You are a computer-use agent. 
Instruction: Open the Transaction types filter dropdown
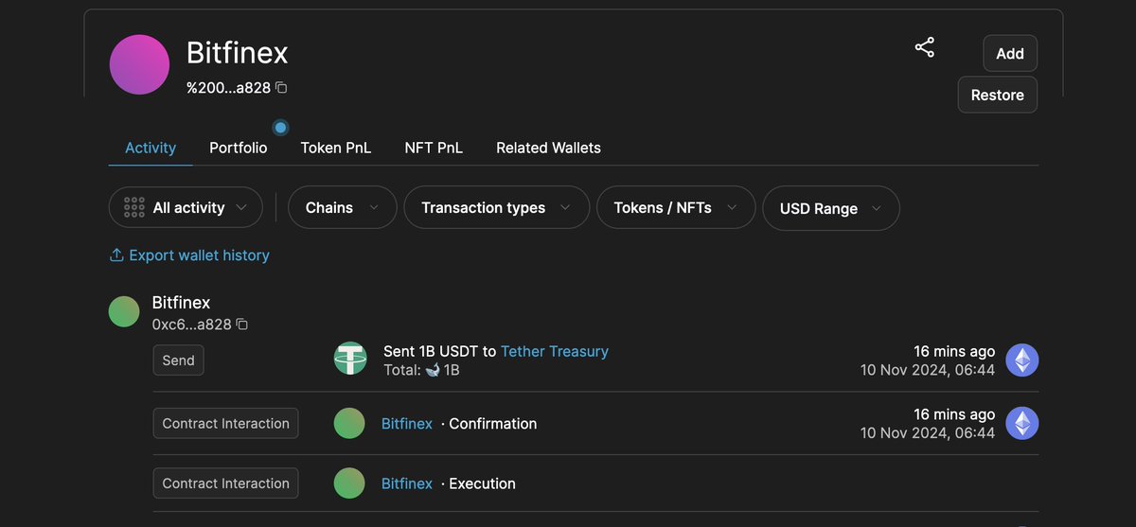point(496,207)
